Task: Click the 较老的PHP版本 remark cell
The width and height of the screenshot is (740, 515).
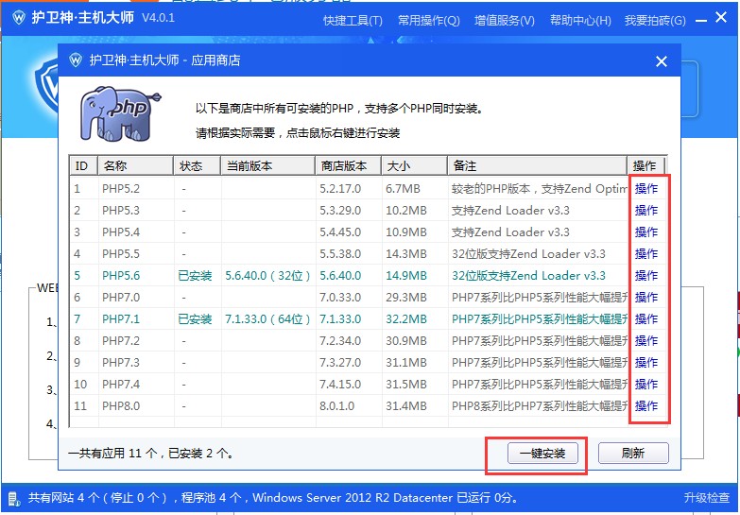Action: click(x=540, y=189)
